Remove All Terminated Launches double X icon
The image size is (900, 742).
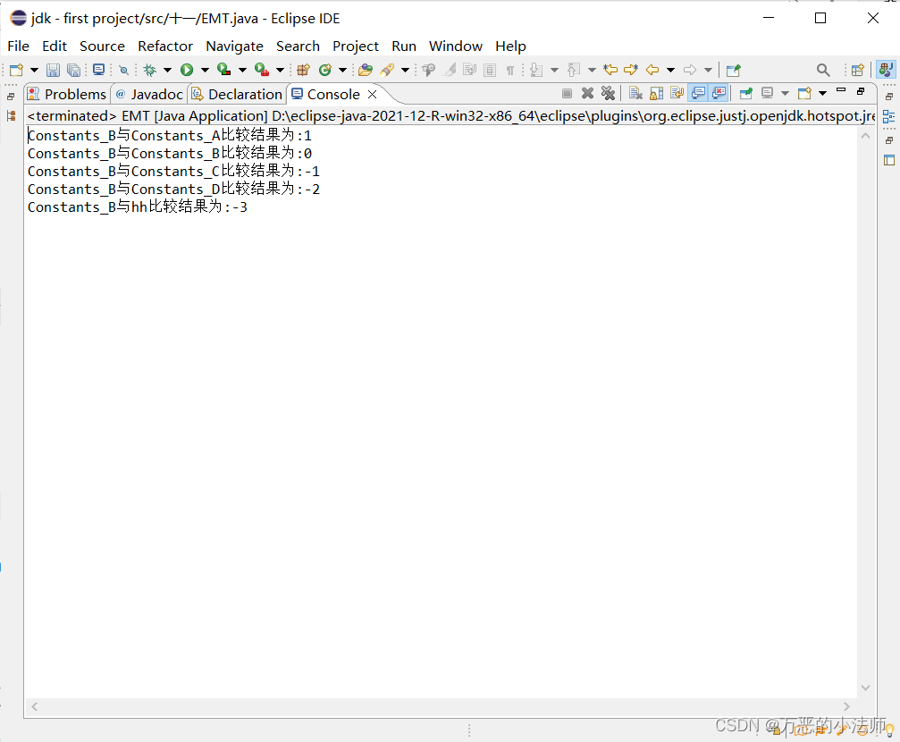[608, 93]
